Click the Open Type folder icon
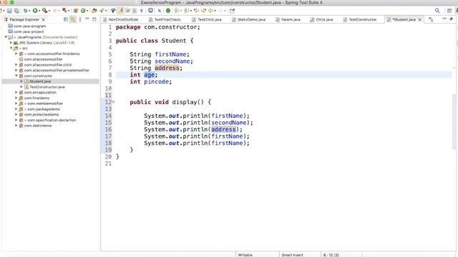Screen dimensions: 458x257 94,11
